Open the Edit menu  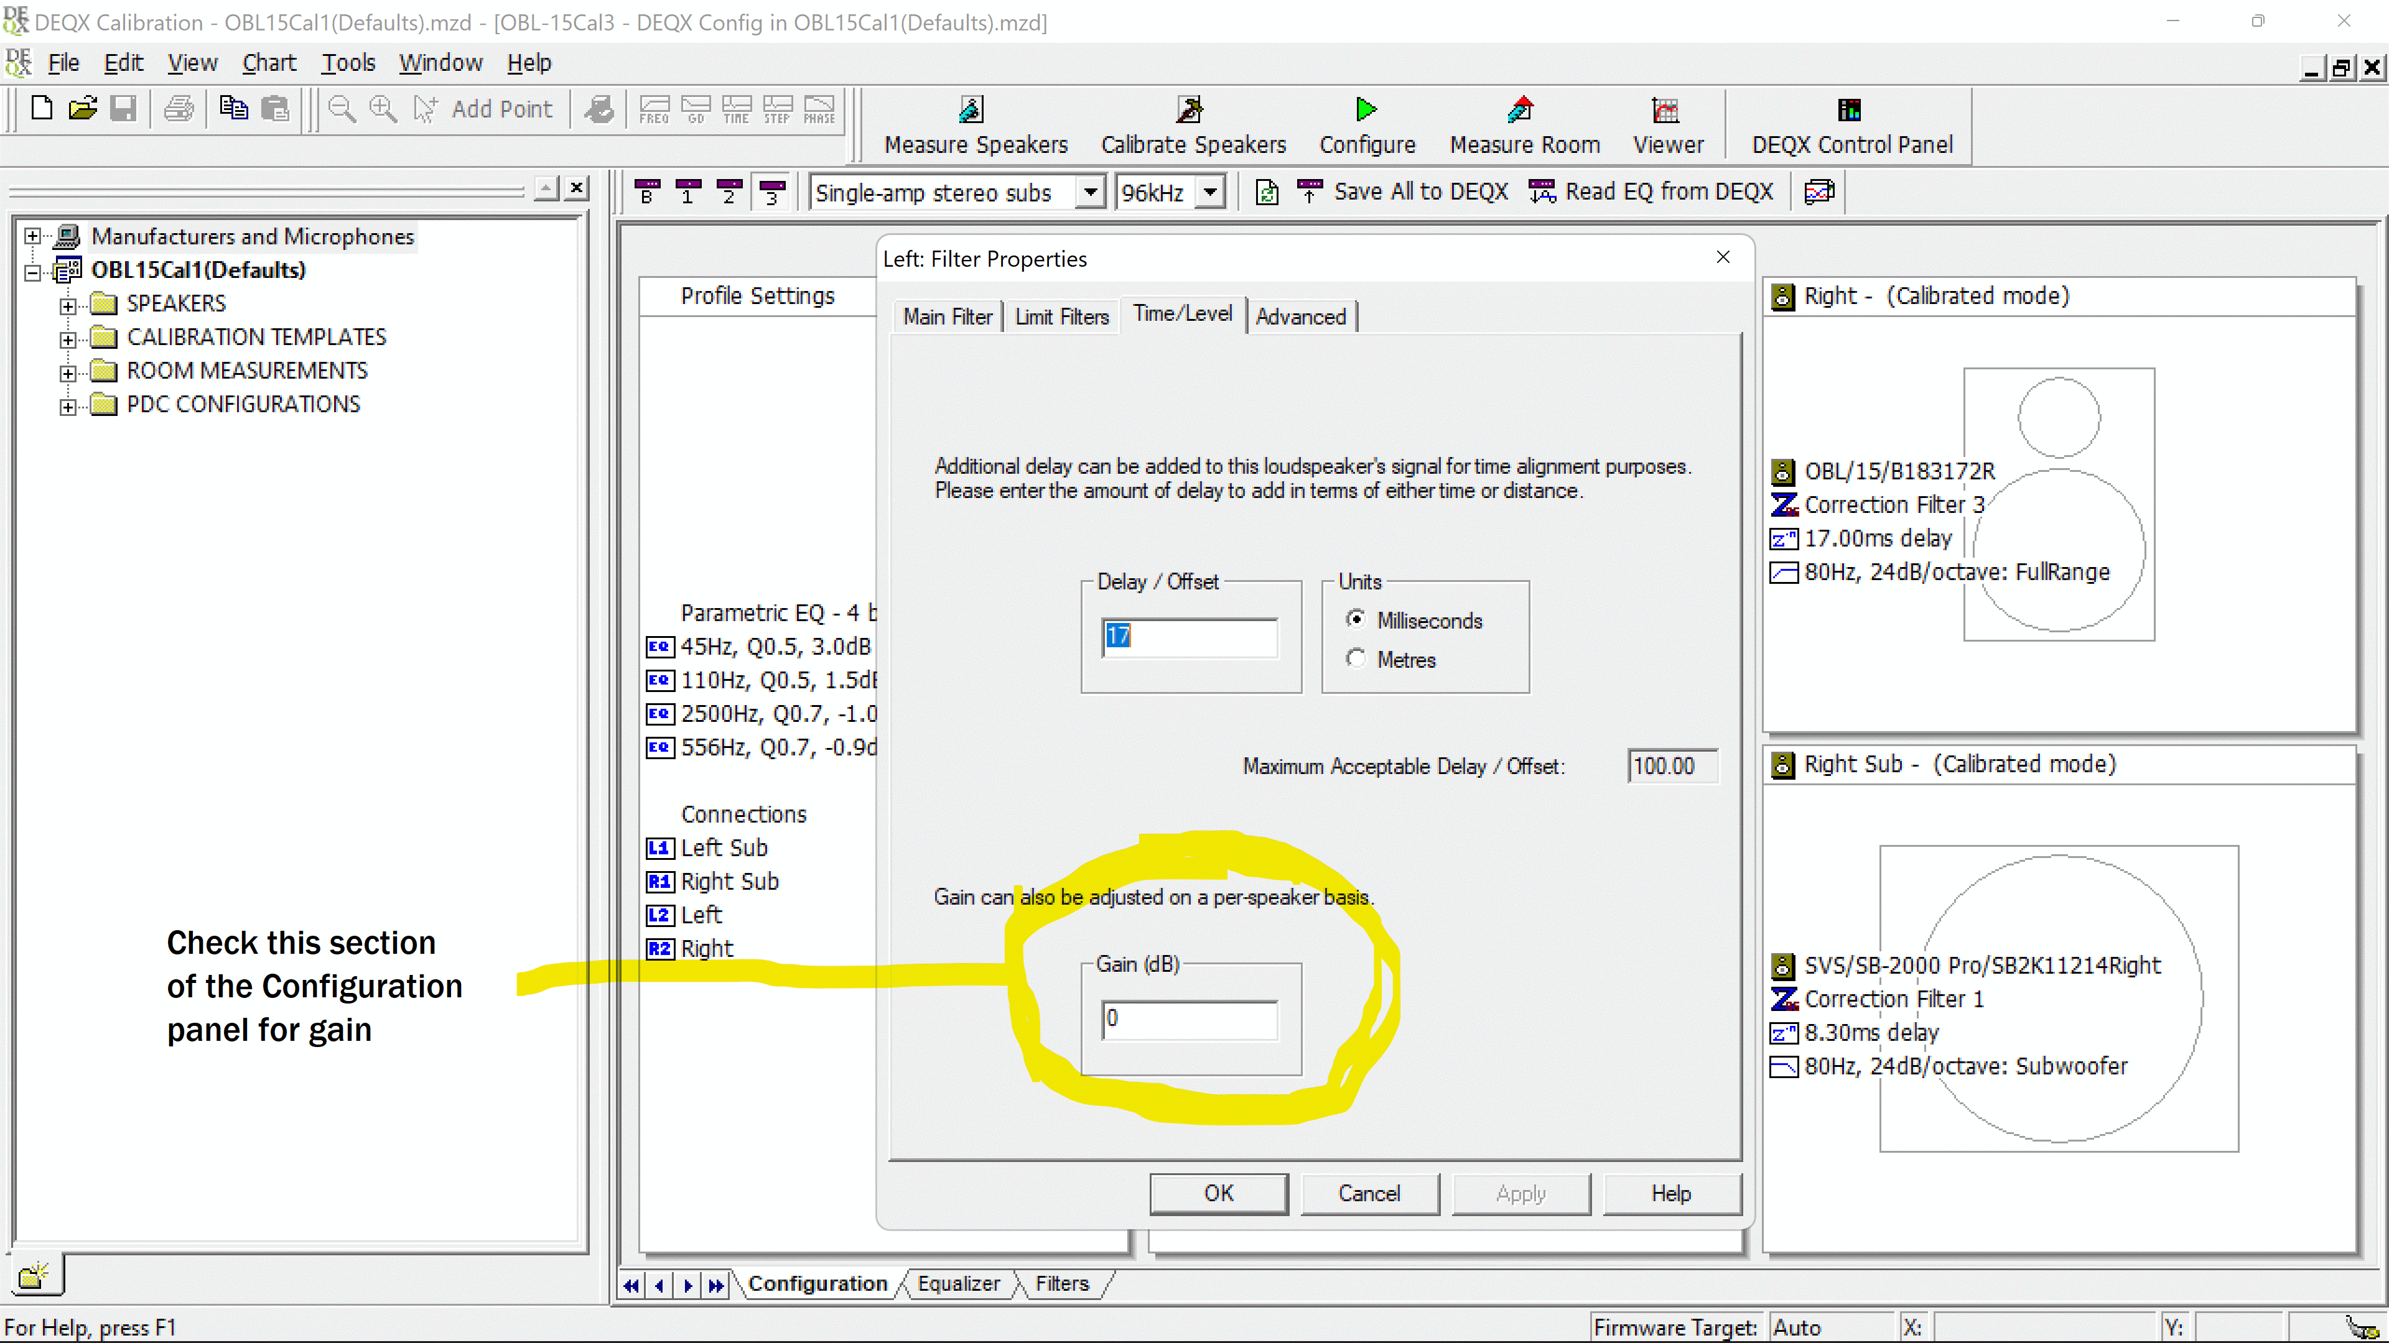123,63
